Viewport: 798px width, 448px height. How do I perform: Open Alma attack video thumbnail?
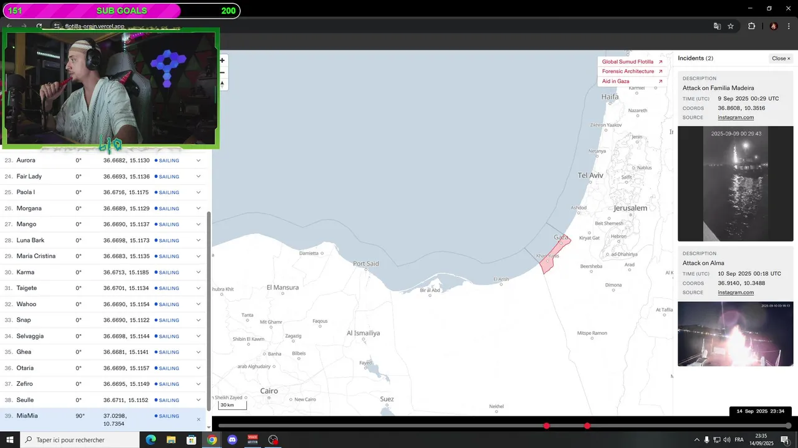coord(736,334)
